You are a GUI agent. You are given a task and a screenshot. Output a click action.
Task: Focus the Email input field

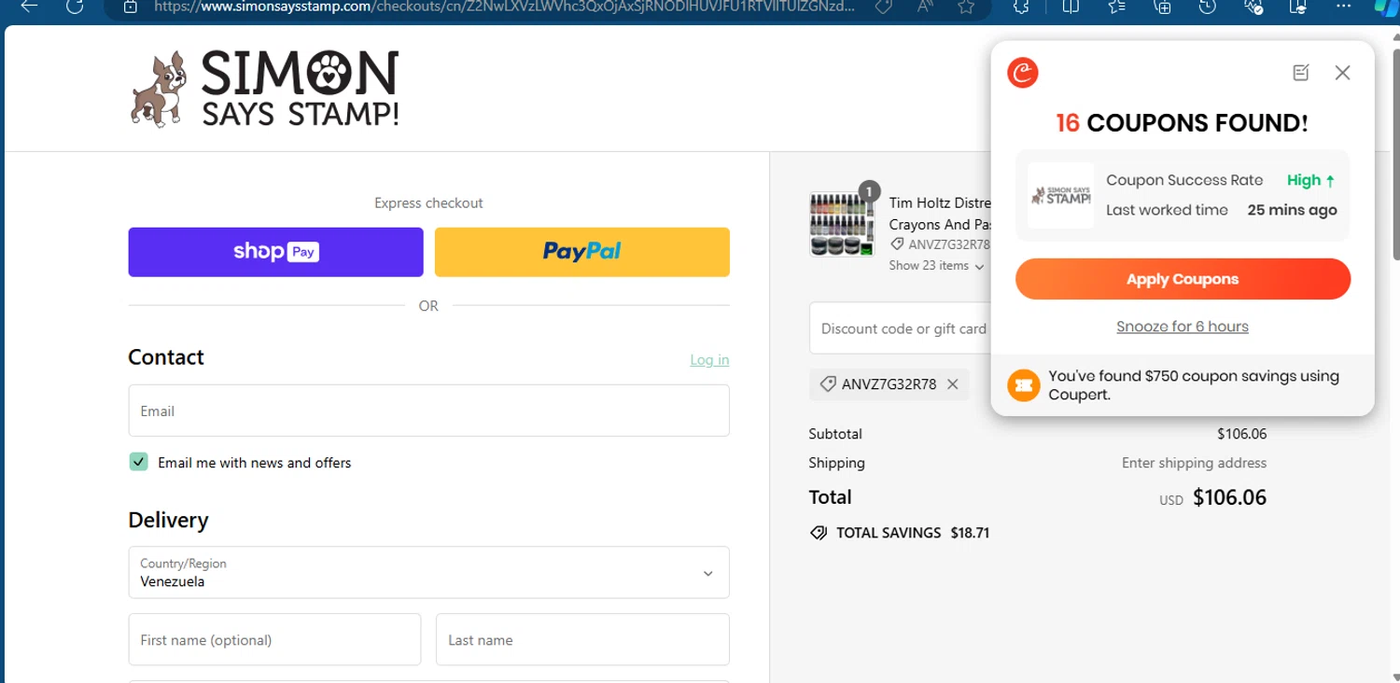428,411
